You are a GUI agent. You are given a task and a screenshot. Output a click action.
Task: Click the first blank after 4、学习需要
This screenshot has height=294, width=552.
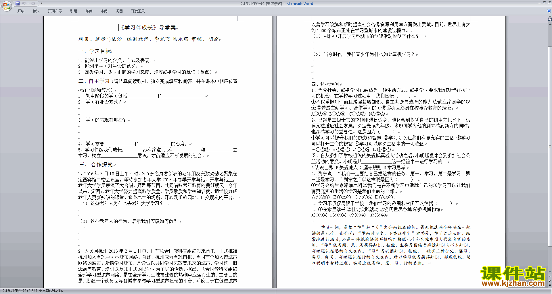[119, 144]
